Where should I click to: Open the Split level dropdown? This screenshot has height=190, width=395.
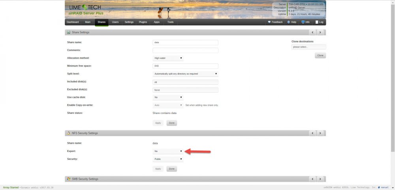tap(185, 74)
